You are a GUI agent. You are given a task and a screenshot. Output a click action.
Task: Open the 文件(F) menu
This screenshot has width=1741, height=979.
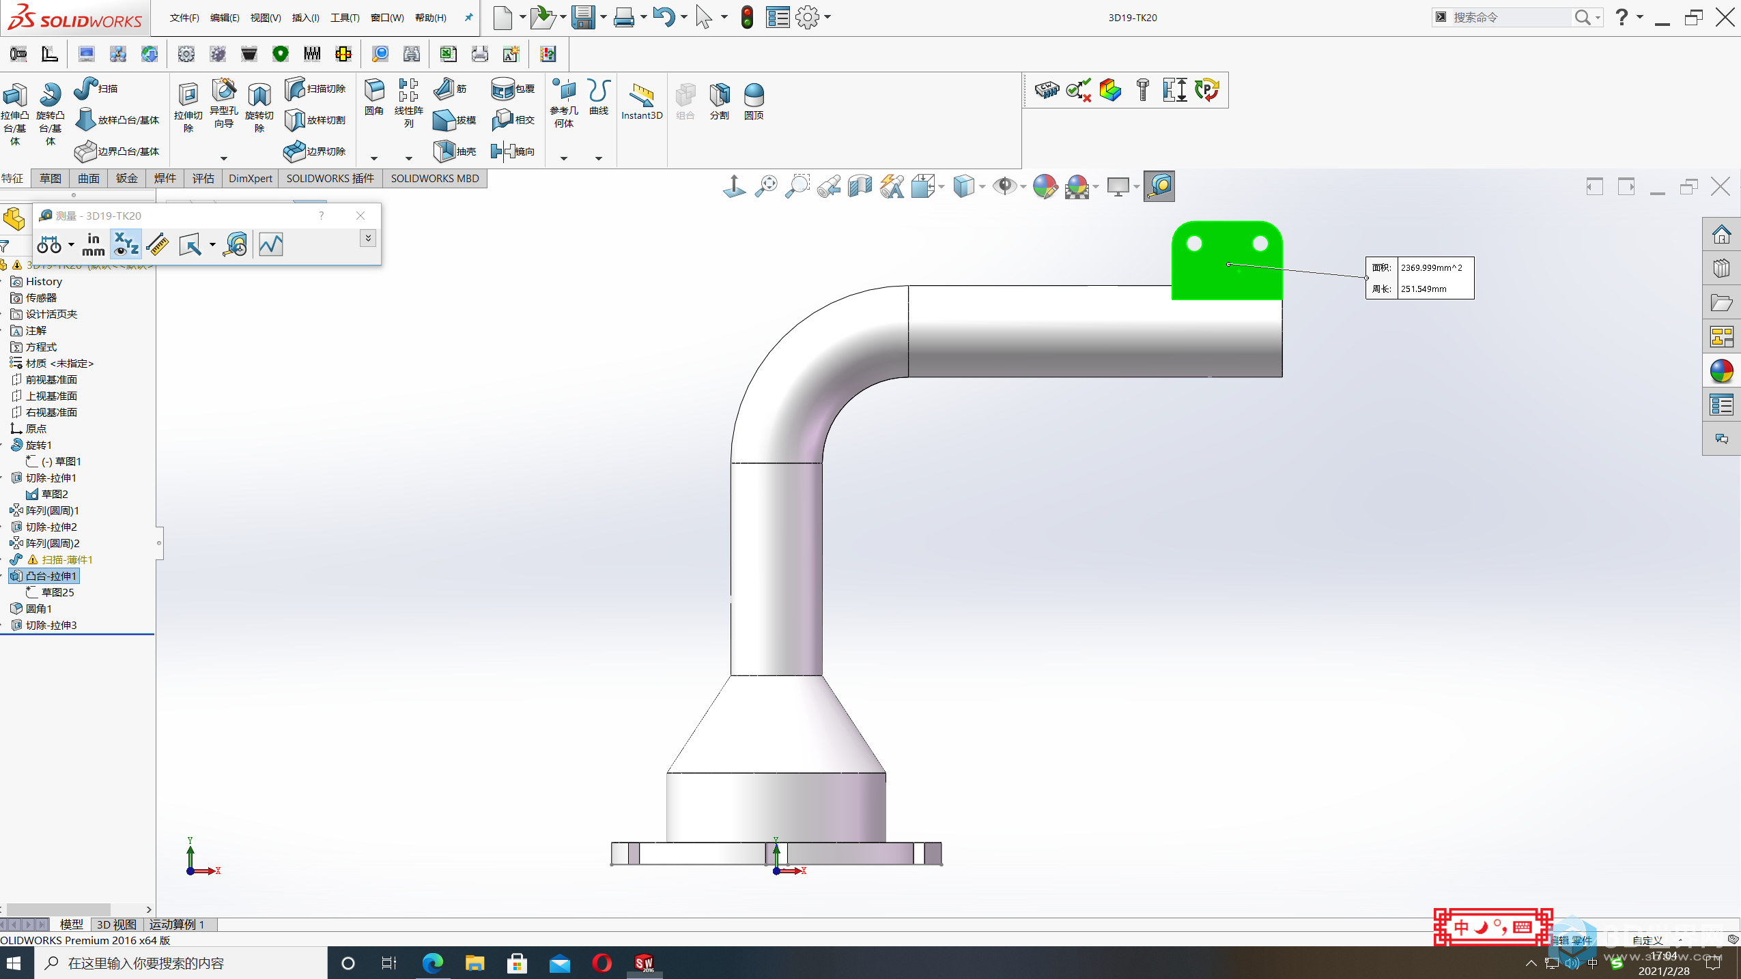tap(184, 18)
